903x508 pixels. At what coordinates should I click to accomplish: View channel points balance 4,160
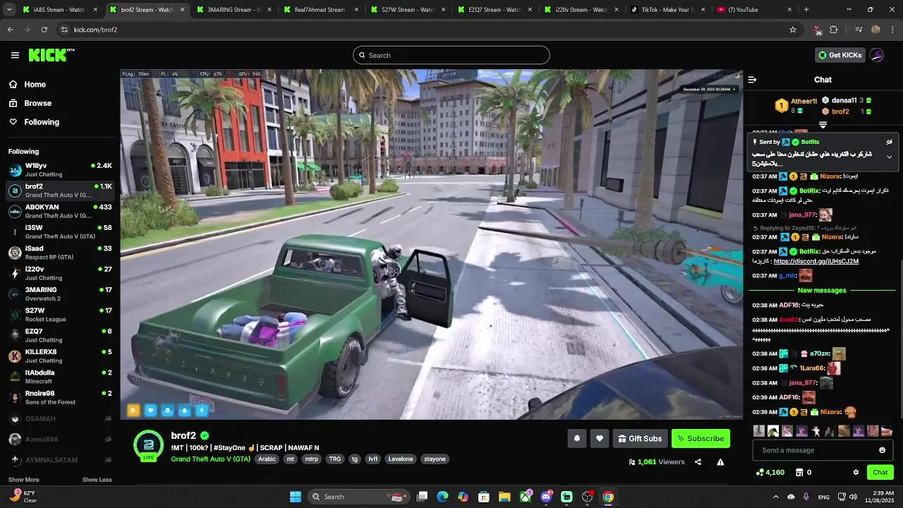[770, 472]
